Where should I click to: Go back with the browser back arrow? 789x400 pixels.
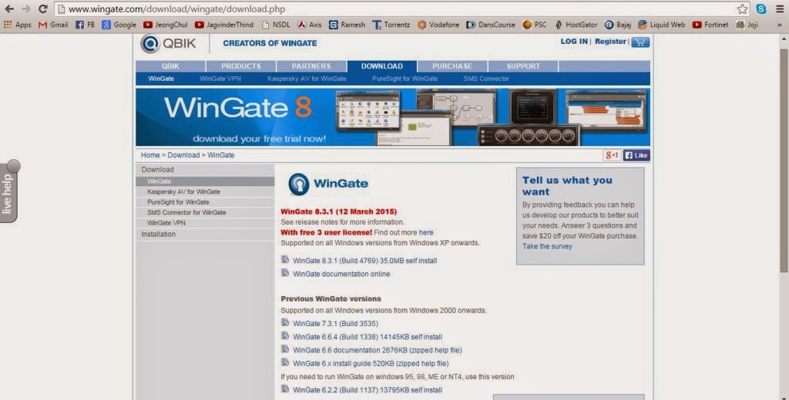coord(9,9)
